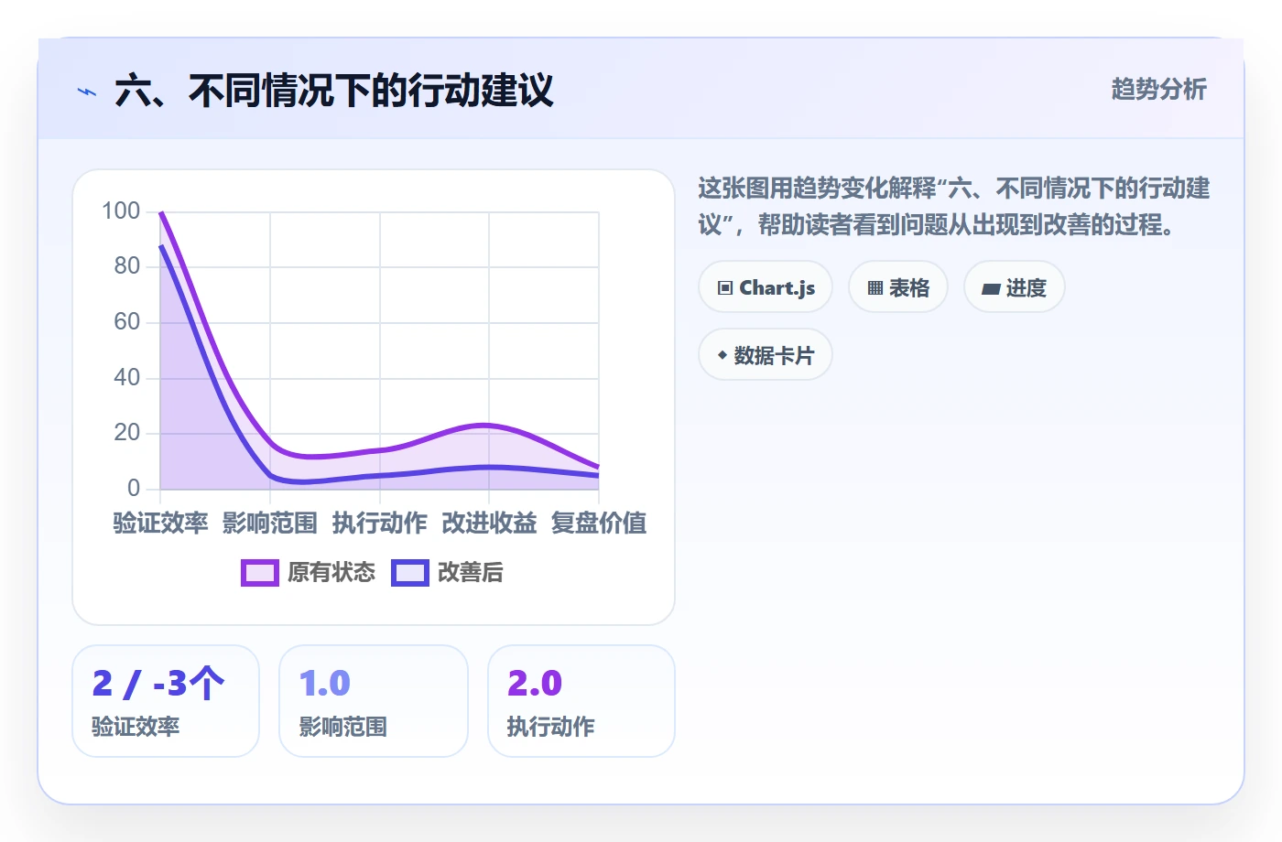
Task: Click the y-axis value 80
Action: [x=127, y=266]
